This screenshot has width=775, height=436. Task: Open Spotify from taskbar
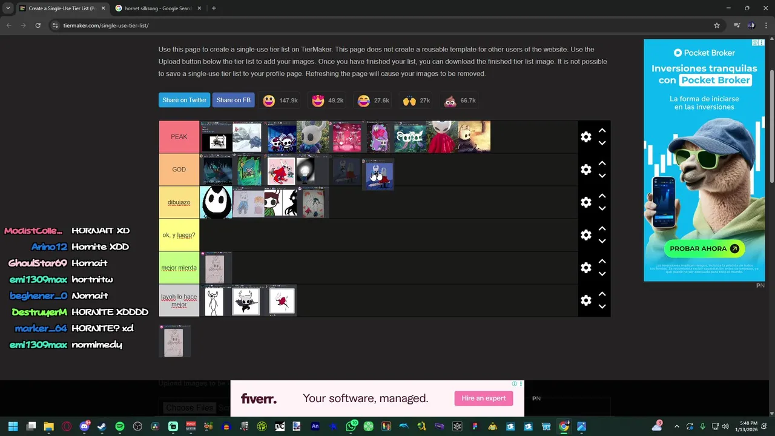click(120, 426)
